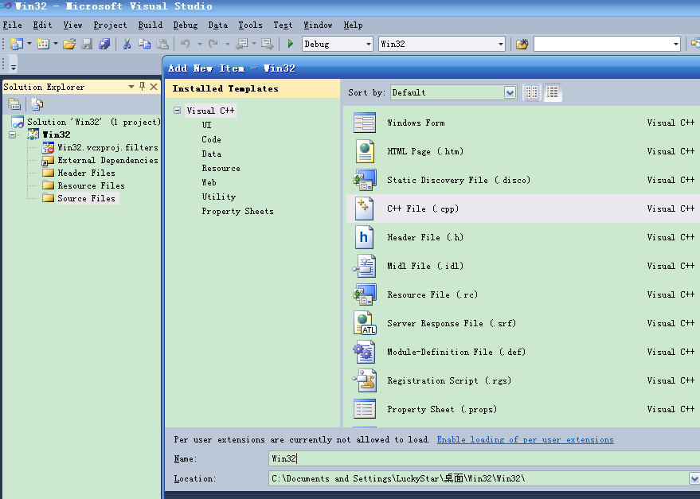Click the New Project toolbar icon
700x499 pixels.
(17, 44)
